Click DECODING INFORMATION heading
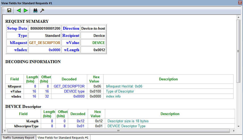This screenshot has width=243, height=140. coord(33,62)
